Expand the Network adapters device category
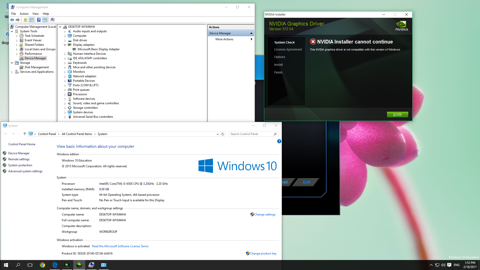The width and height of the screenshot is (480, 270). [65, 76]
